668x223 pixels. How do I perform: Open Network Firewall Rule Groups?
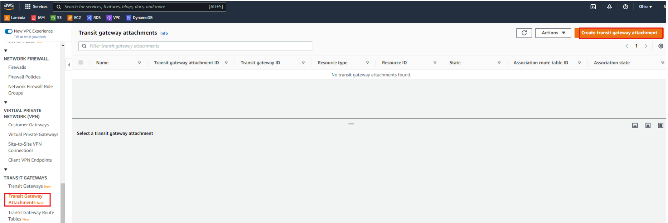pyautogui.click(x=30, y=90)
